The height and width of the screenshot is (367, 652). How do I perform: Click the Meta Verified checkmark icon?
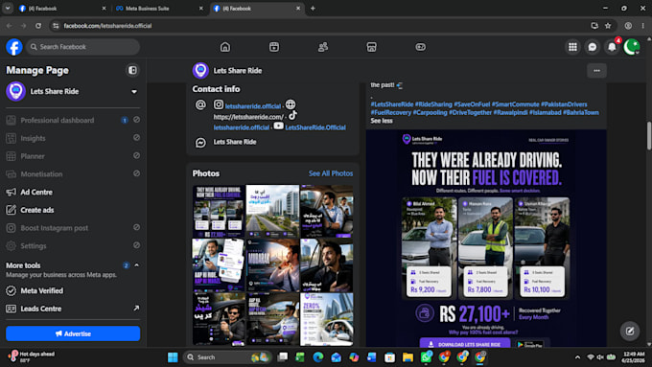pyautogui.click(x=11, y=290)
